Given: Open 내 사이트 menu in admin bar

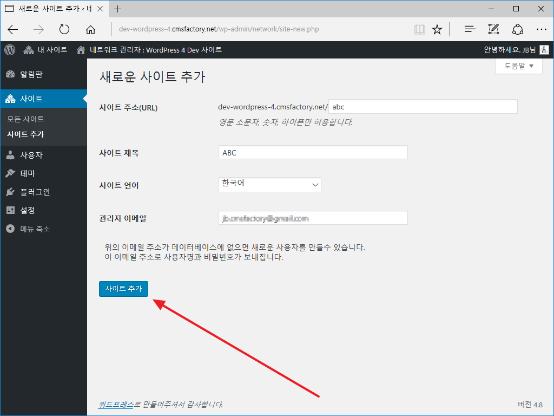Looking at the screenshot, I should pos(45,50).
